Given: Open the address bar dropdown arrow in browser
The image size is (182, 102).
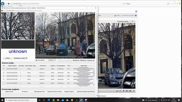Looking at the screenshot, I should coord(123,4).
